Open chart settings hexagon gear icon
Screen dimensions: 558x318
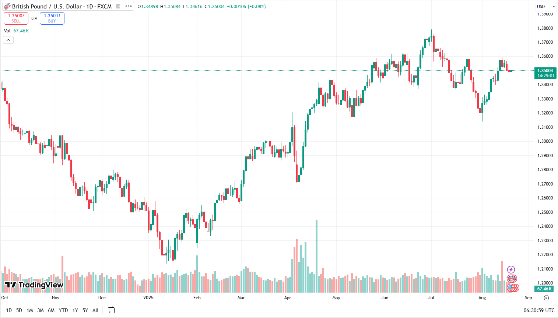coord(547,298)
